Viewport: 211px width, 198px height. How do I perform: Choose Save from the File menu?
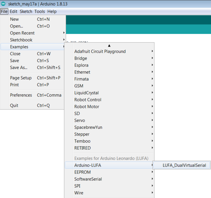pos(32,61)
